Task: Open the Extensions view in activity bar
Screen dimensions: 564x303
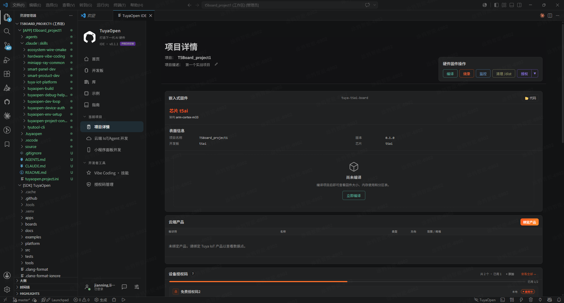Action: coord(7,74)
